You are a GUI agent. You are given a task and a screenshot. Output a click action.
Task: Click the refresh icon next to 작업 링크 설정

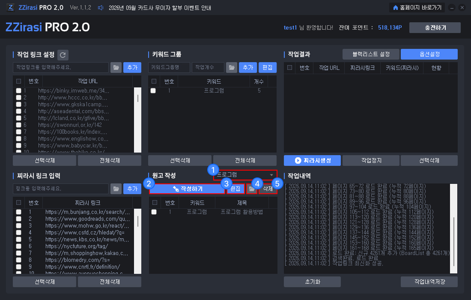pyautogui.click(x=63, y=55)
